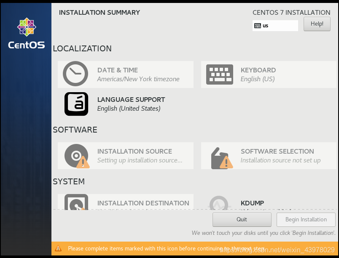The height and width of the screenshot is (258, 339).
Task: Click the Keyboard layout icon
Action: 219,74
